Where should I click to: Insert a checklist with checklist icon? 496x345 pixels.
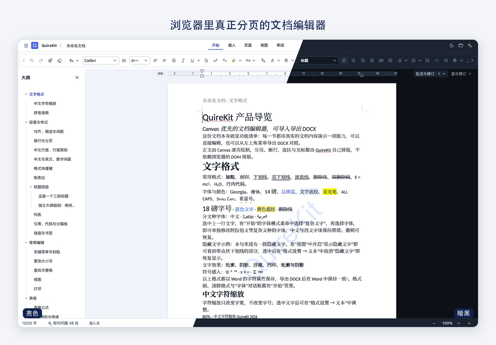[x=427, y=61]
